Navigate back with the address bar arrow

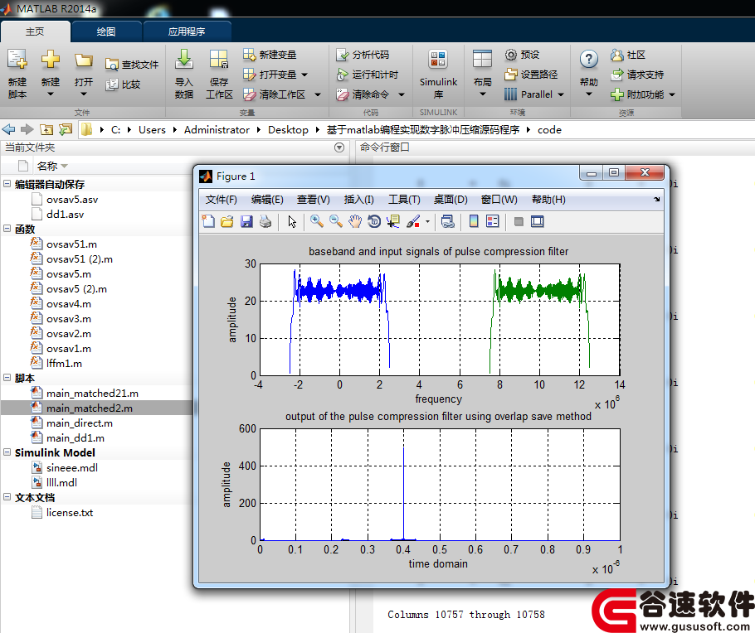click(8, 129)
